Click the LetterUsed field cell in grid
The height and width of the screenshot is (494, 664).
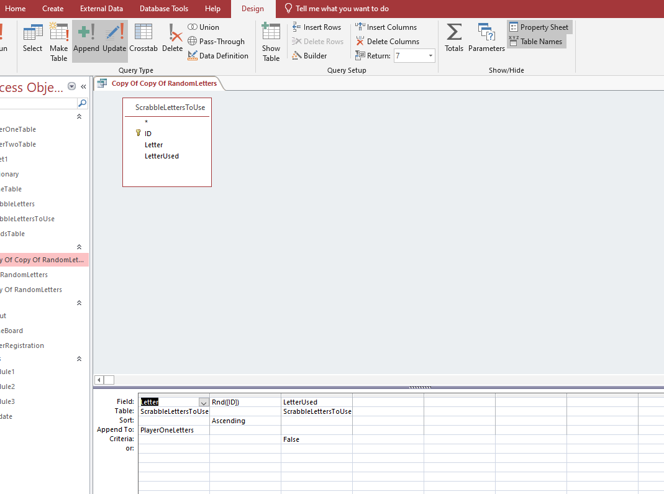point(317,402)
